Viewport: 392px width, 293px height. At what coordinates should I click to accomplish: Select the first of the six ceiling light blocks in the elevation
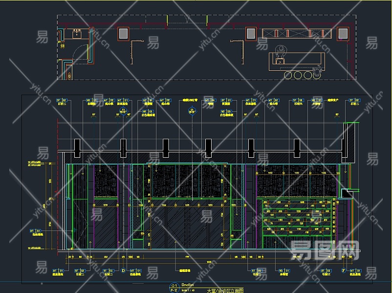point(77,148)
